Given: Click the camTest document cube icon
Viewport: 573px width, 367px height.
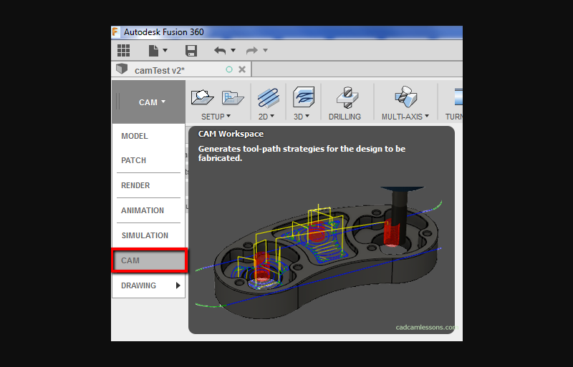Looking at the screenshot, I should (122, 69).
